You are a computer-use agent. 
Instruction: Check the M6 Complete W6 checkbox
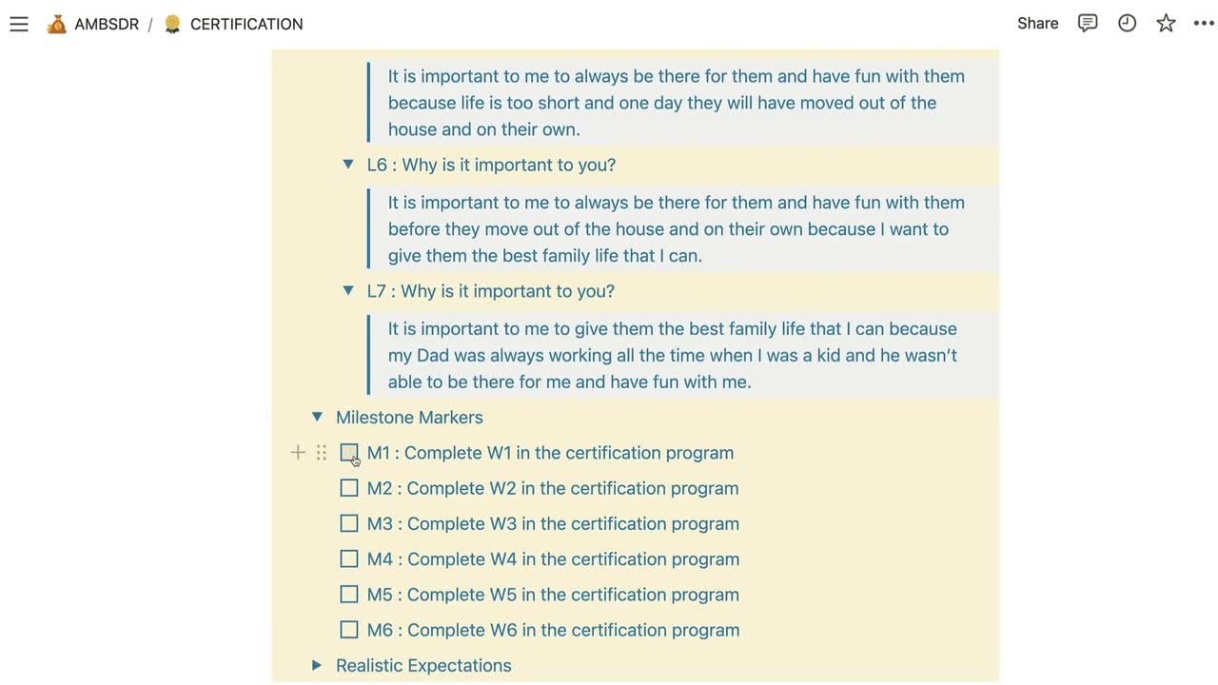click(x=349, y=630)
